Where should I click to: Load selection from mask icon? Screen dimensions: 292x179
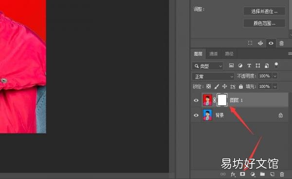tap(250, 43)
